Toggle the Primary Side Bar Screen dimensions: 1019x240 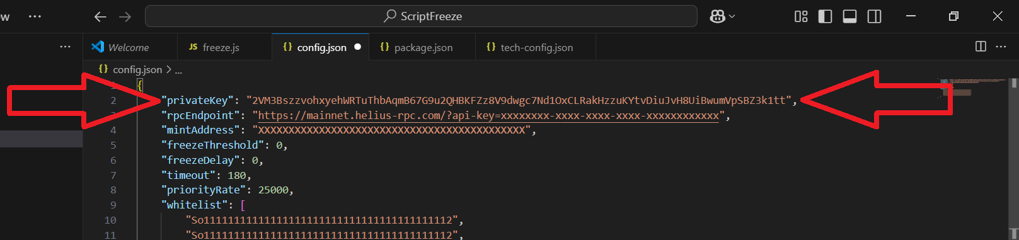point(825,16)
